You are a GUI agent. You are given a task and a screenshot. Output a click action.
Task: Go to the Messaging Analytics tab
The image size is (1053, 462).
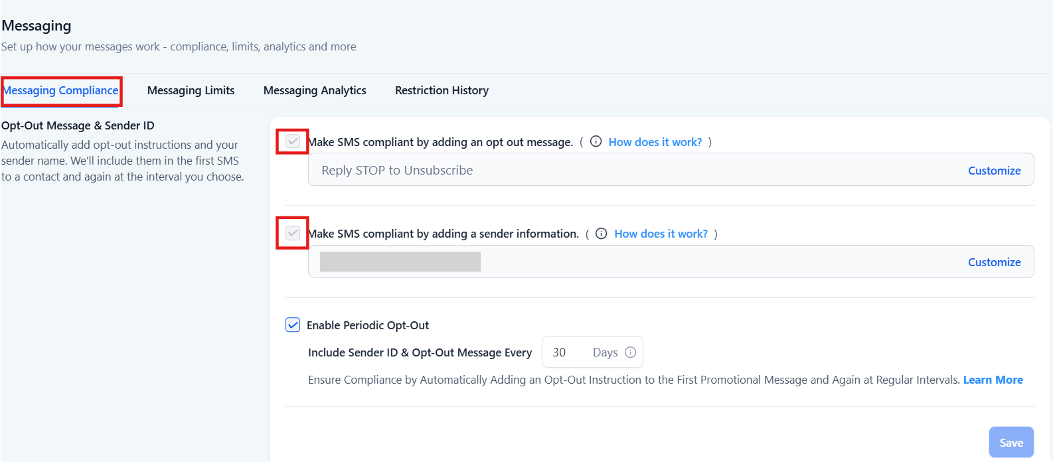pyautogui.click(x=315, y=90)
